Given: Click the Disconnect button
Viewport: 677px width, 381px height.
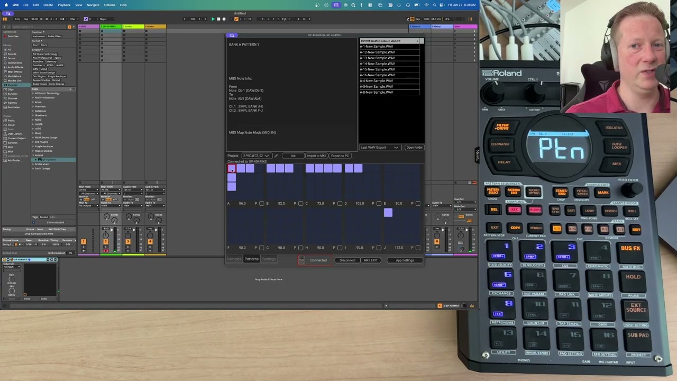Looking at the screenshot, I should tap(347, 260).
